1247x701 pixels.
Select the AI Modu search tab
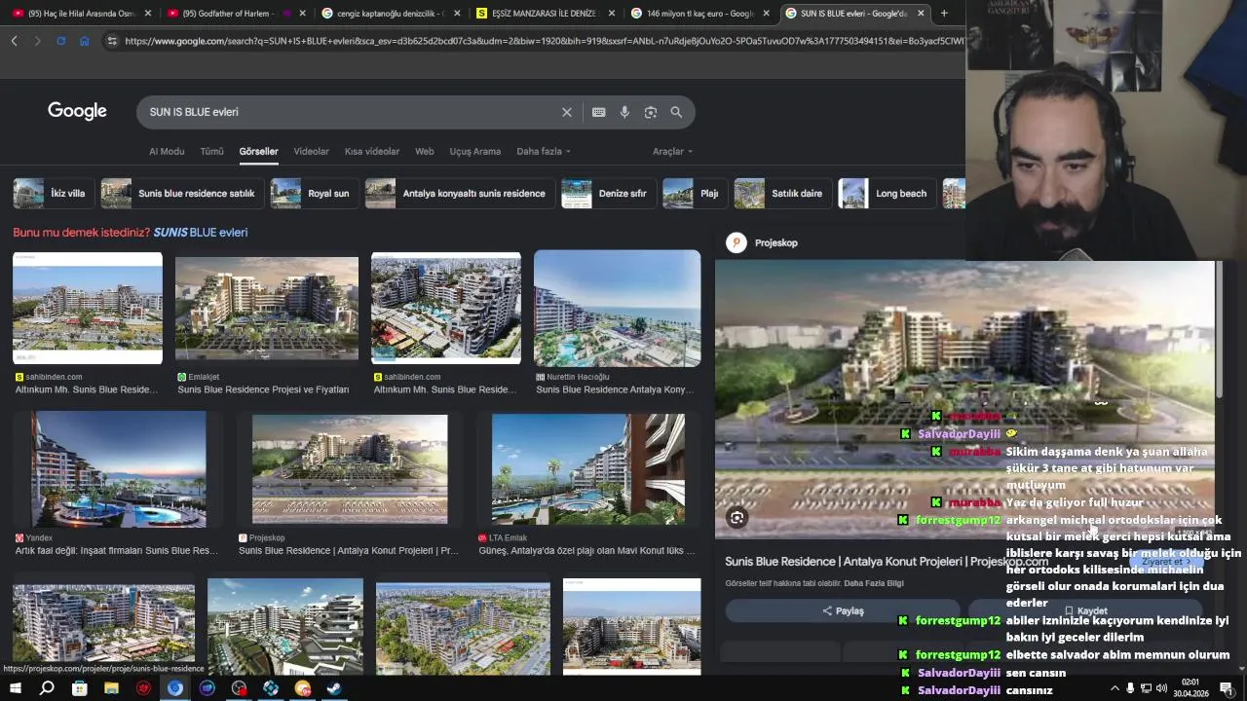coord(167,152)
